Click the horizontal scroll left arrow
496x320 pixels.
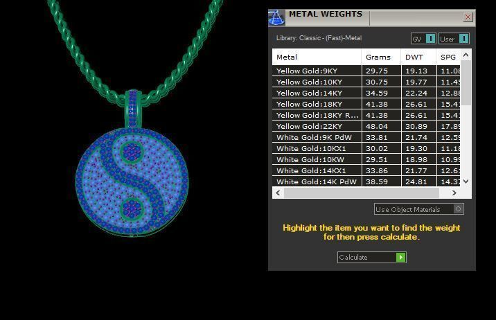(x=278, y=193)
